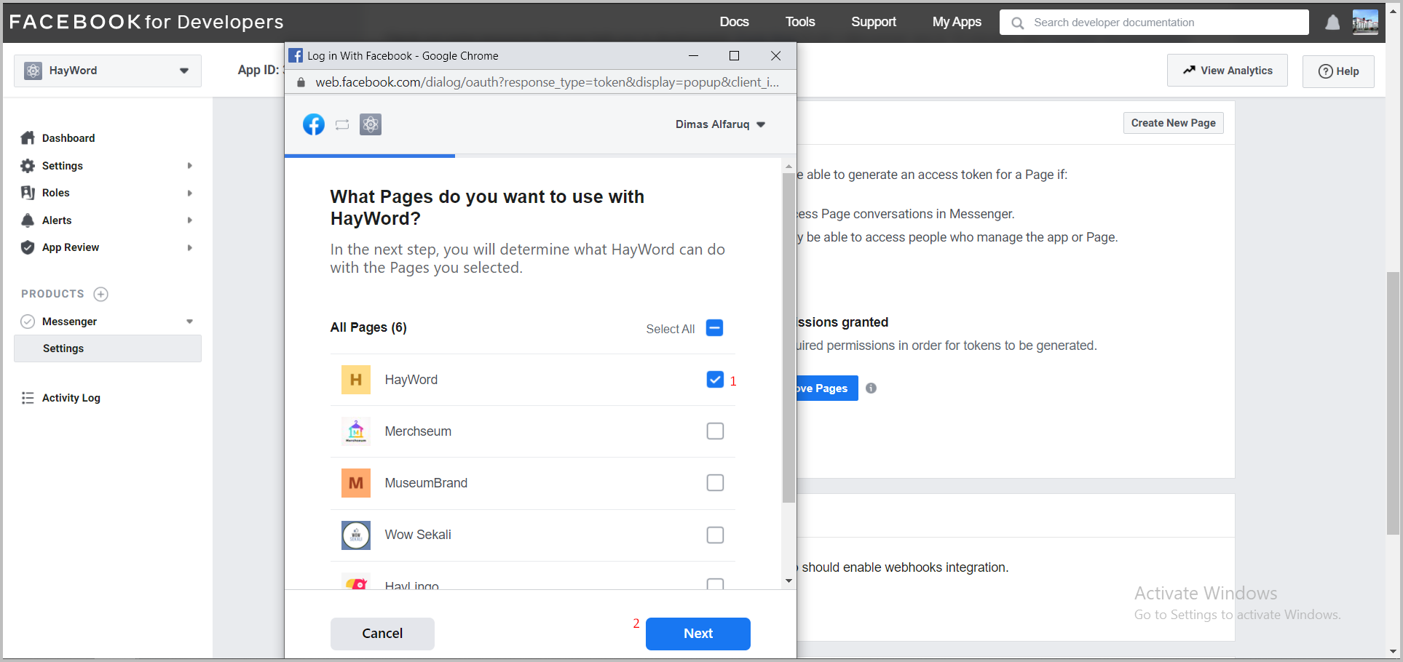Image resolution: width=1403 pixels, height=662 pixels.
Task: Click the HayWord app gear icon in selector
Action: pos(33,71)
